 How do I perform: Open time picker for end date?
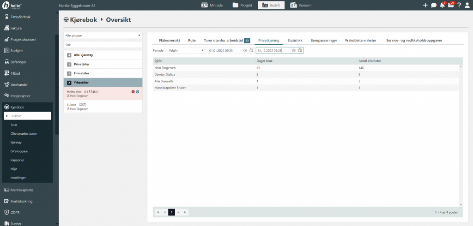tap(294, 50)
